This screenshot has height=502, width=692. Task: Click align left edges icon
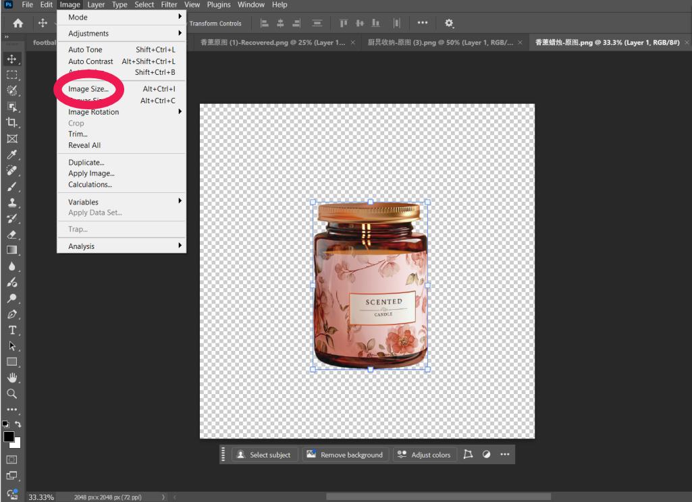[x=265, y=23]
